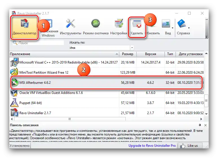The width and height of the screenshot is (218, 158).
Task: Select Revo Uninstaller 2.1.7 list entry
Action: tap(107, 113)
